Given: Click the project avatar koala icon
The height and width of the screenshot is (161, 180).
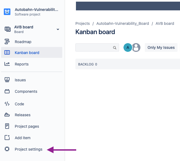Looking at the screenshot, I should tap(7, 12).
